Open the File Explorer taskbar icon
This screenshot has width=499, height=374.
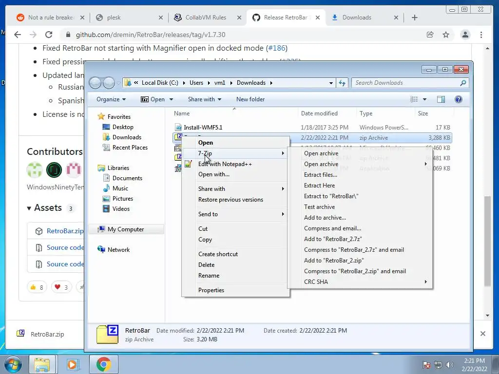(x=42, y=364)
